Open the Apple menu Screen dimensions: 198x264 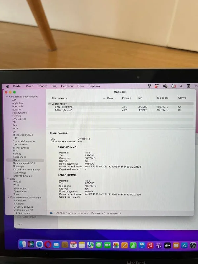coord(7,86)
